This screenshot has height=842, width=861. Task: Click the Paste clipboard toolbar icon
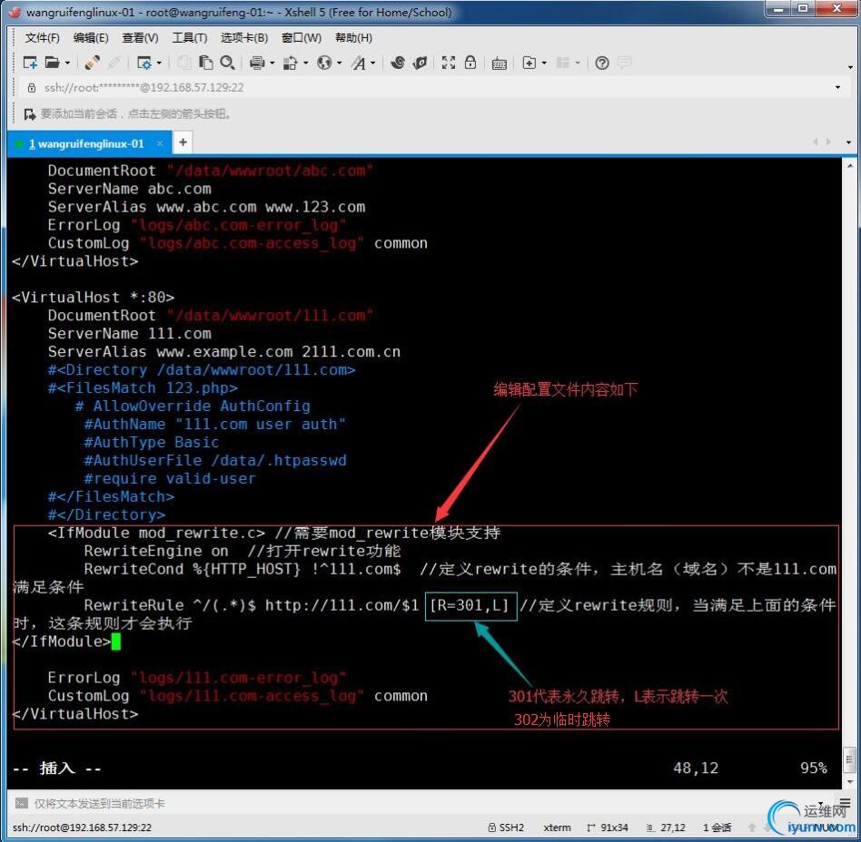(206, 63)
